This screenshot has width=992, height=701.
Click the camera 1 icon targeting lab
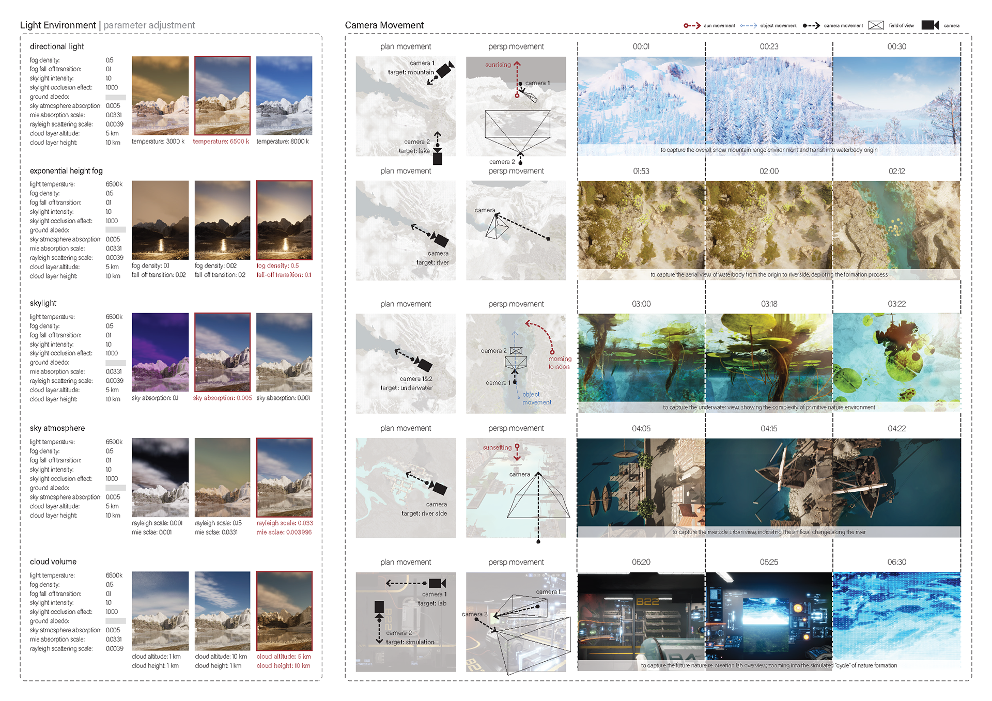point(437,583)
